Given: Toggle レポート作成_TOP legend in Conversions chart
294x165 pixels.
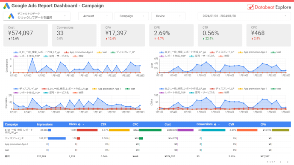Looking at the screenshot, I should pos(26,56).
